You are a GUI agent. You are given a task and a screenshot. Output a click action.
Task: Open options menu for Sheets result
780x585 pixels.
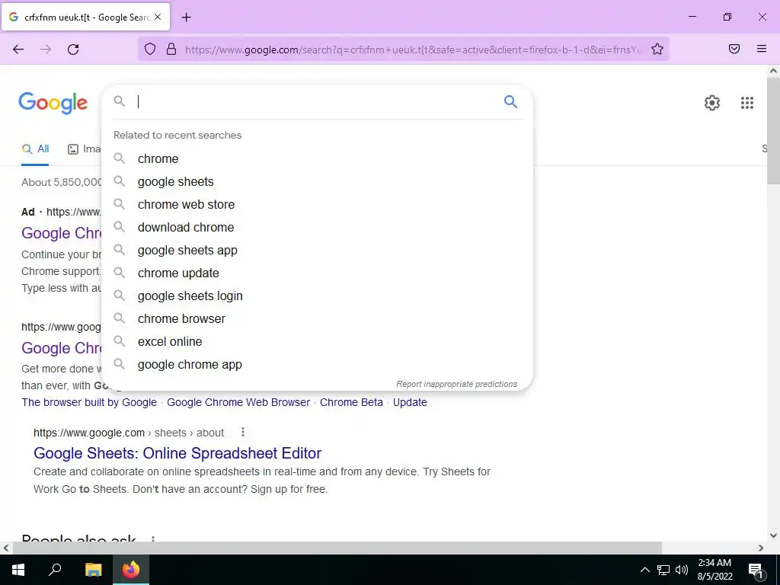(x=243, y=433)
